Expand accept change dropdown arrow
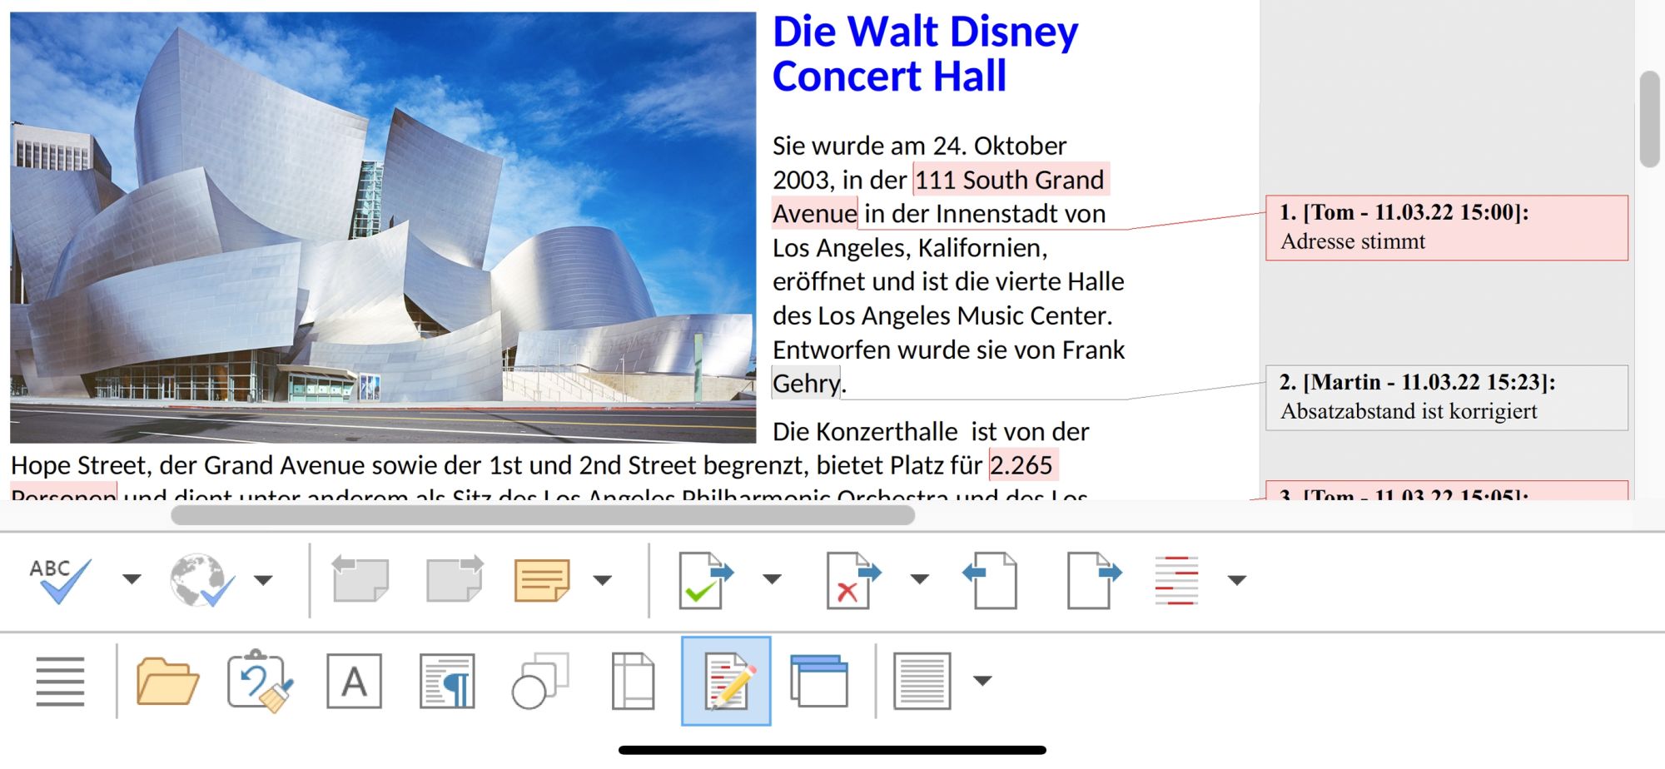Image resolution: width=1665 pixels, height=769 pixels. (x=773, y=579)
